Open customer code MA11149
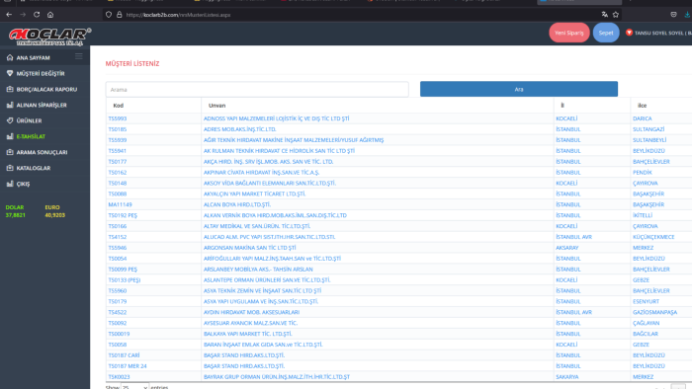This screenshot has height=389, width=692. pyautogui.click(x=120, y=204)
